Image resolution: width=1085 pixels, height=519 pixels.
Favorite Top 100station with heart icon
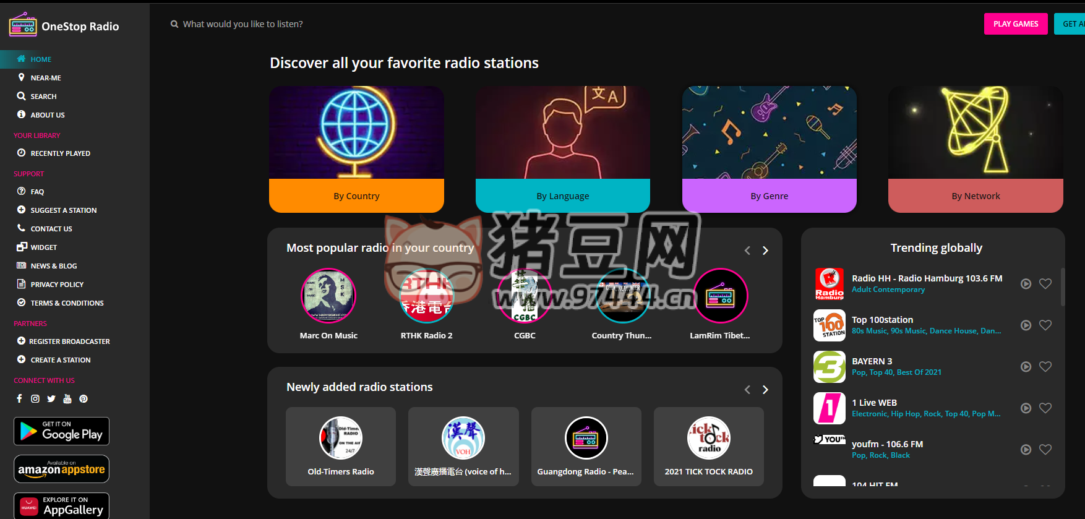coord(1045,325)
